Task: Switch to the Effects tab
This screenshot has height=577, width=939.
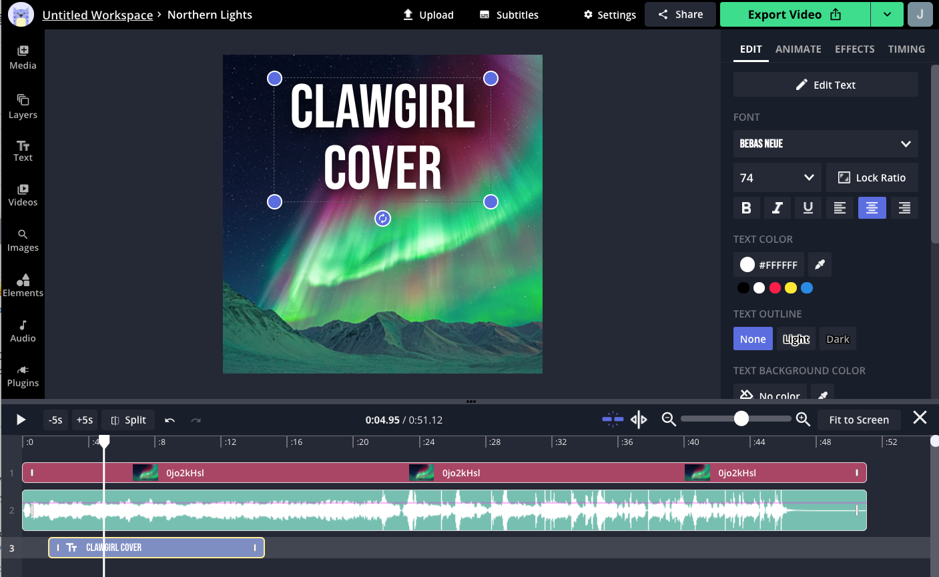Action: (x=855, y=49)
